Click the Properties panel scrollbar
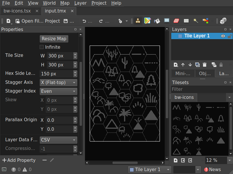233x174 pixels. pyautogui.click(x=81, y=94)
